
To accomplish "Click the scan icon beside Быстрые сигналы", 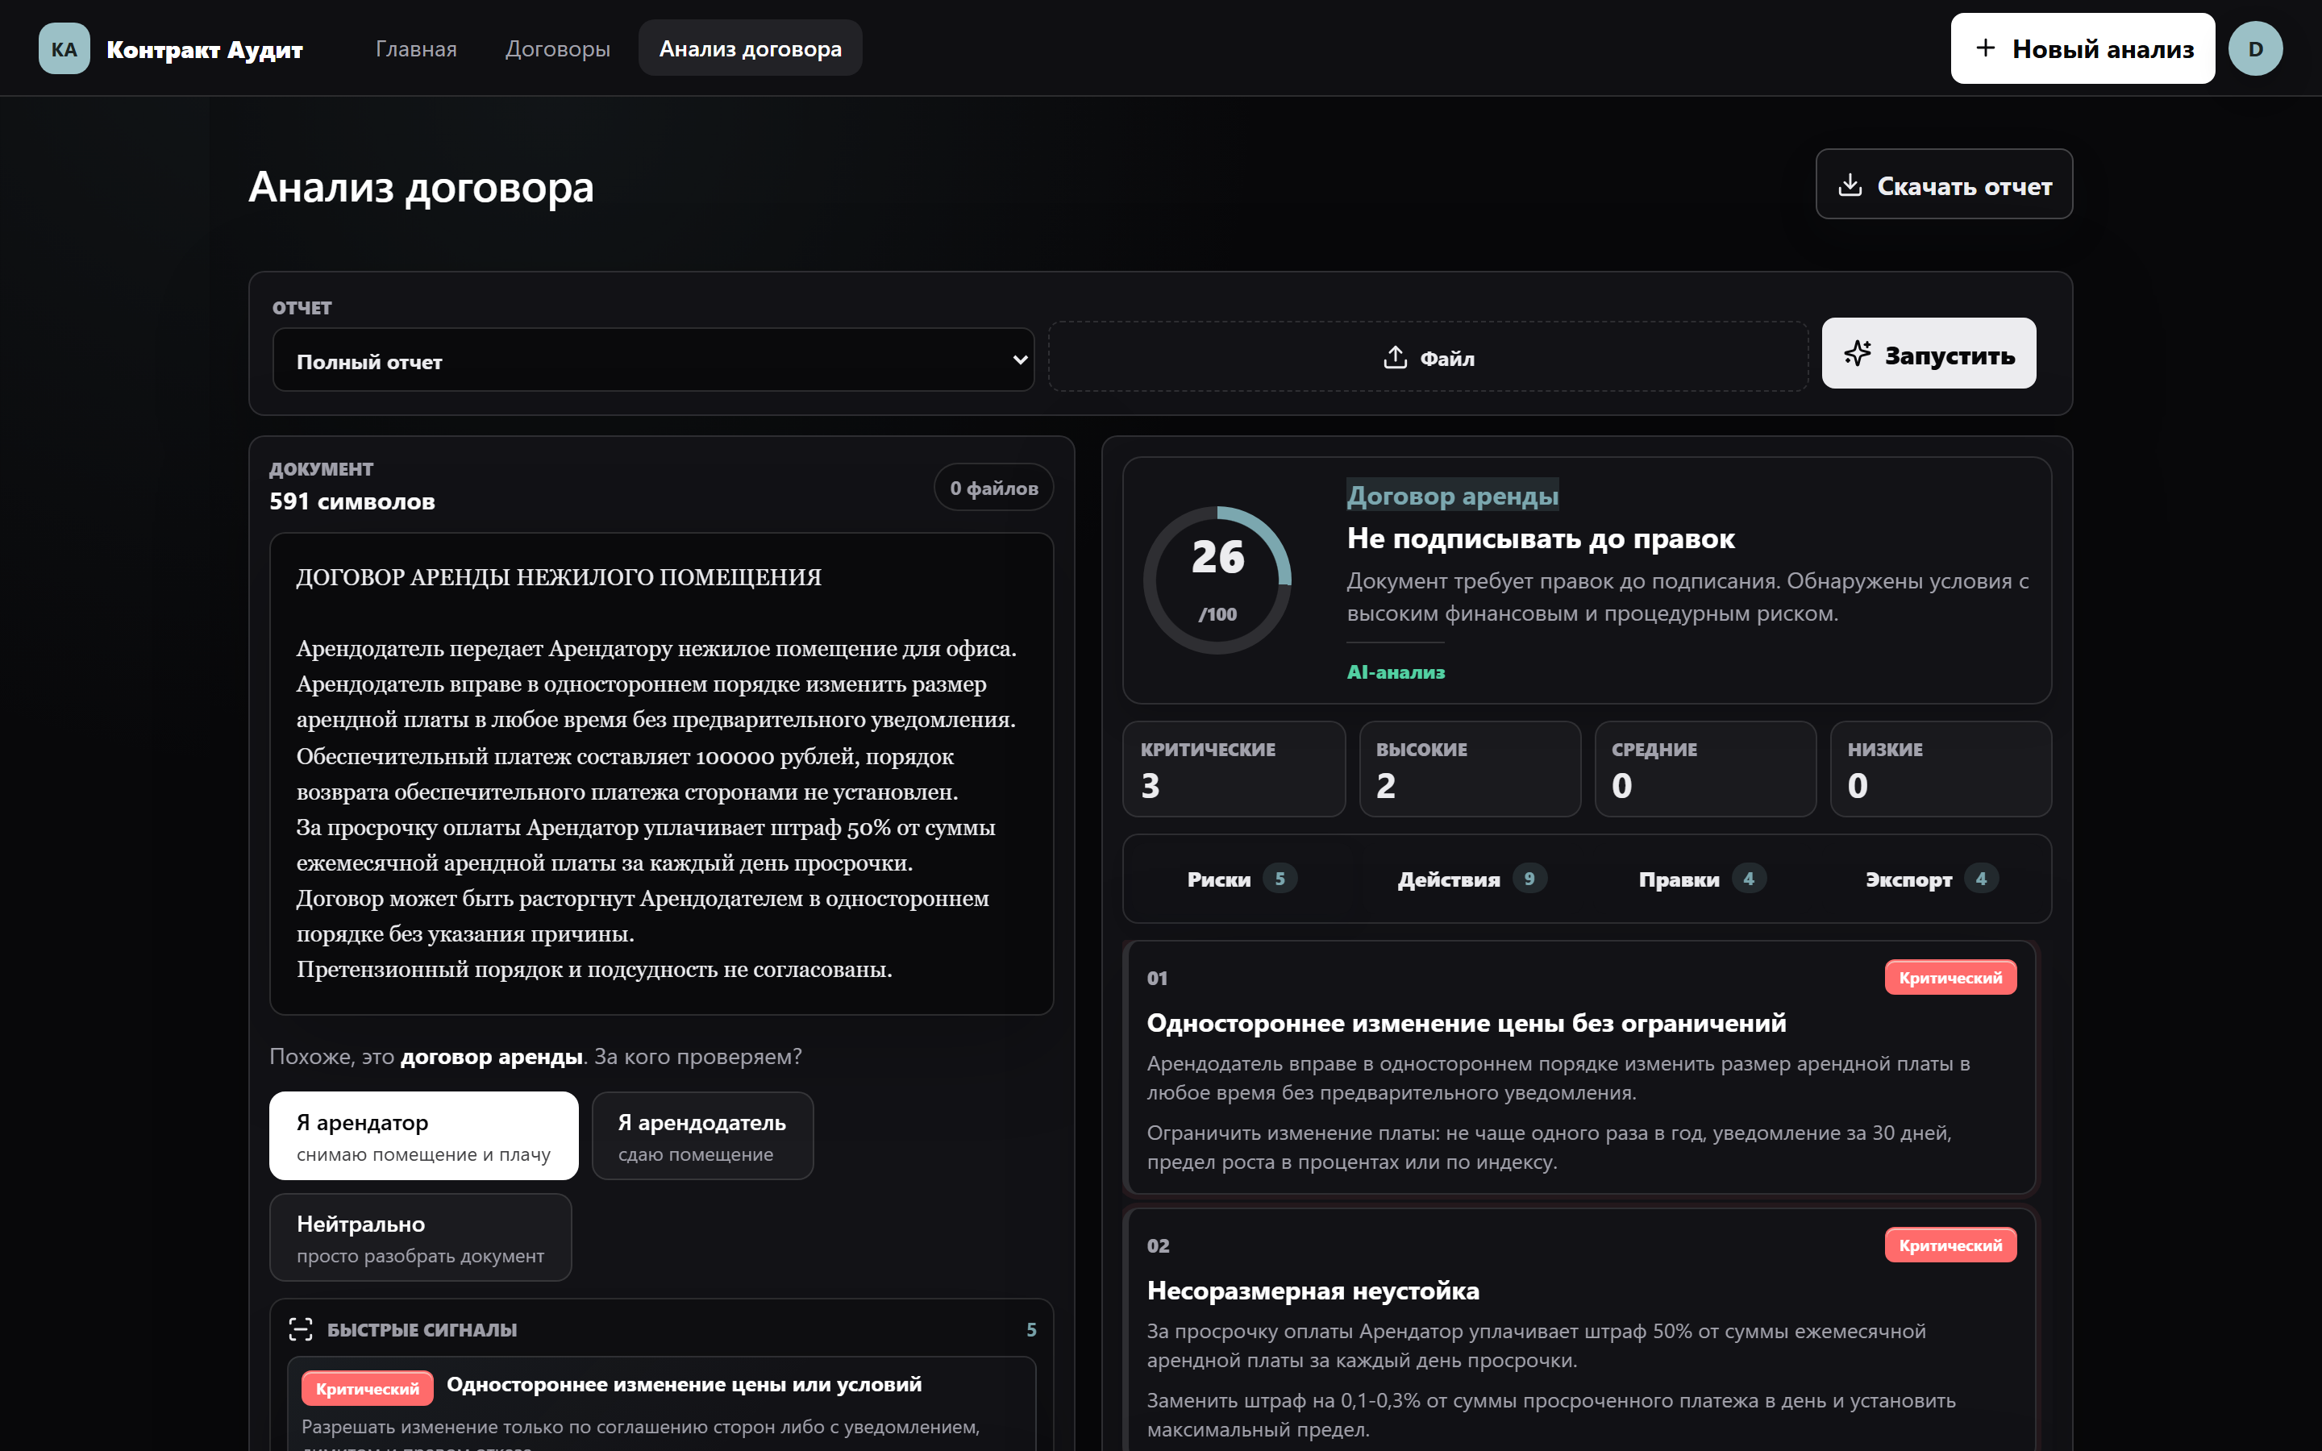I will pos(302,1329).
